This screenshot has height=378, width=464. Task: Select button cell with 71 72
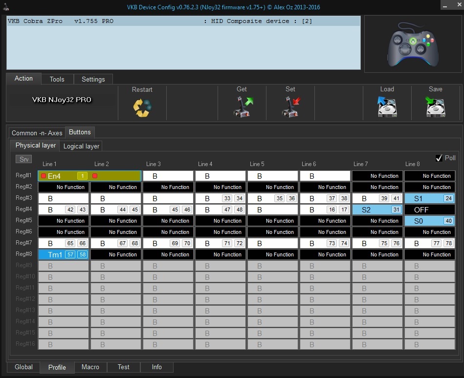(221, 243)
